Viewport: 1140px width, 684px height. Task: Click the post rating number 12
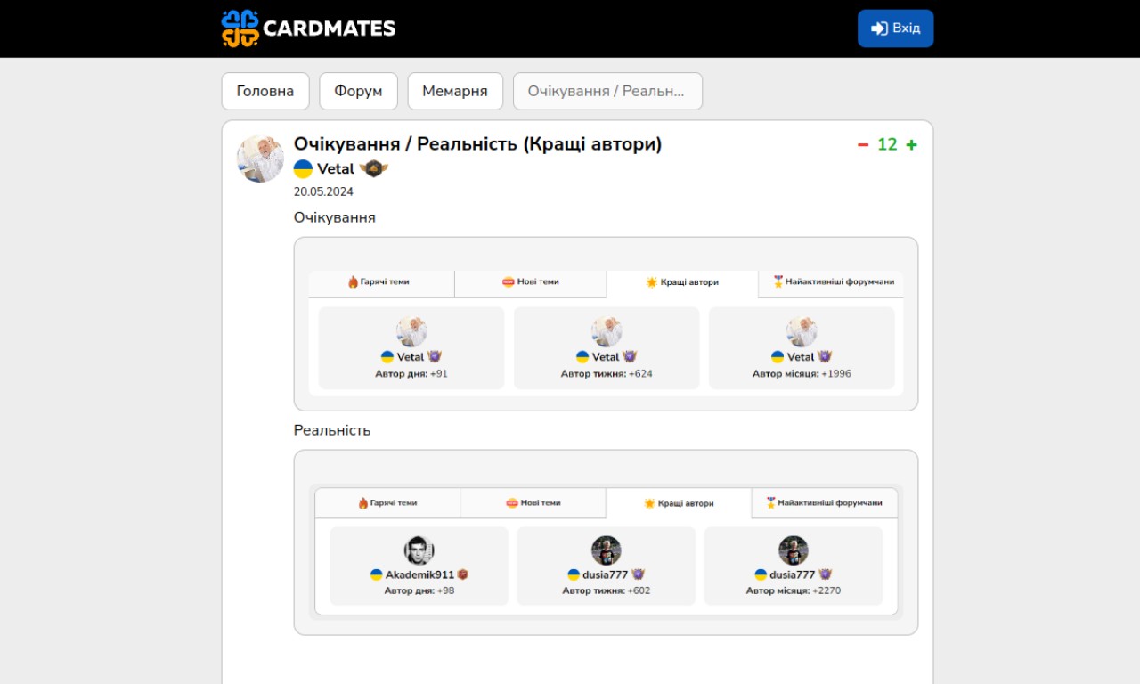[887, 145]
